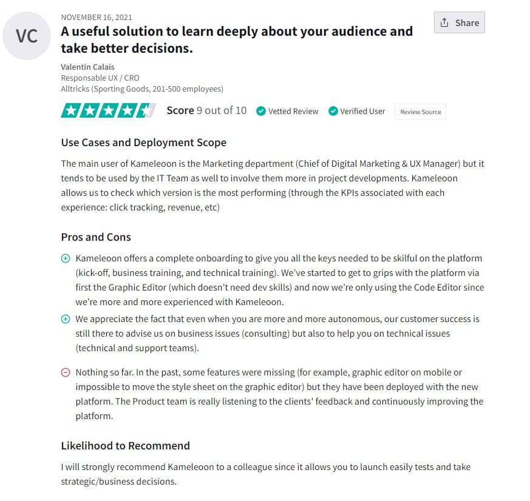Image resolution: width=530 pixels, height=501 pixels.
Task: Click the first green plus pro icon
Action: (66, 258)
